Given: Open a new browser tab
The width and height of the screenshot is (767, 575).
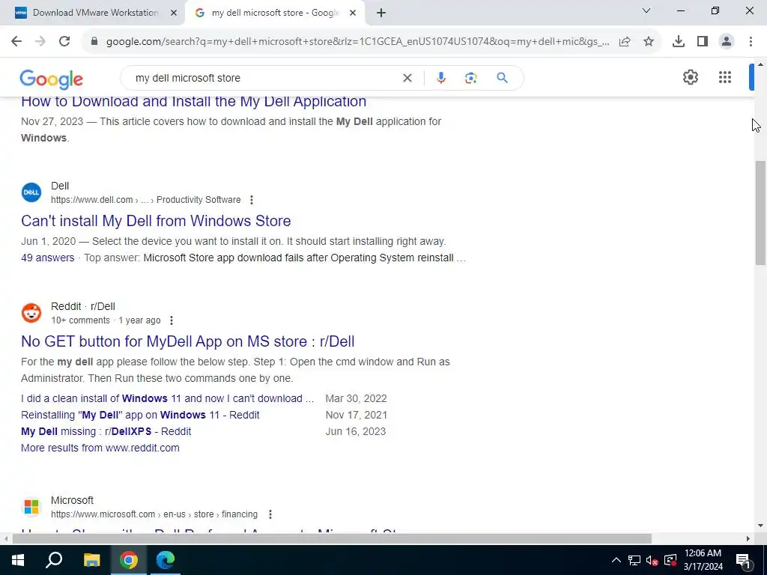Looking at the screenshot, I should pos(381,13).
